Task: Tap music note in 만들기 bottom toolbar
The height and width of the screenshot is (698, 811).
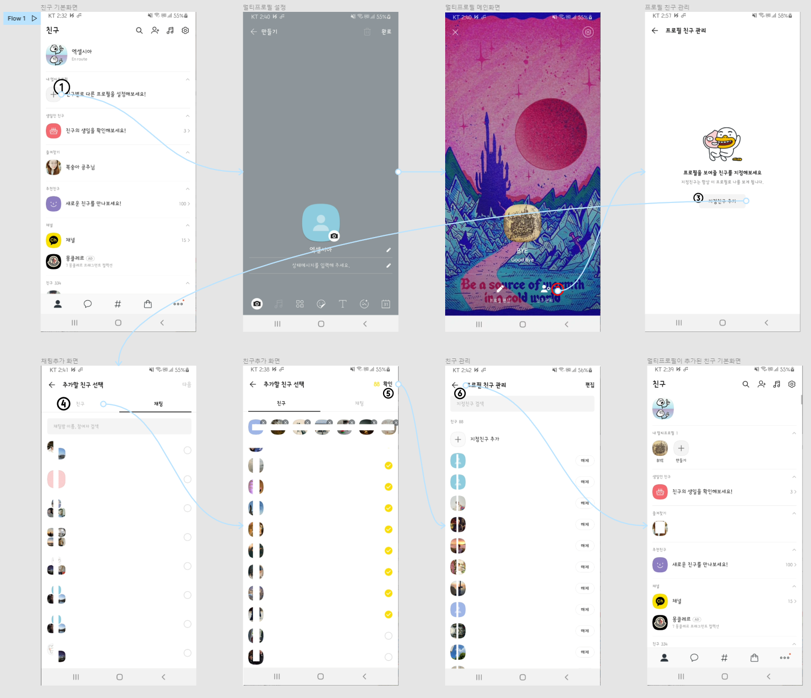Action: click(278, 304)
